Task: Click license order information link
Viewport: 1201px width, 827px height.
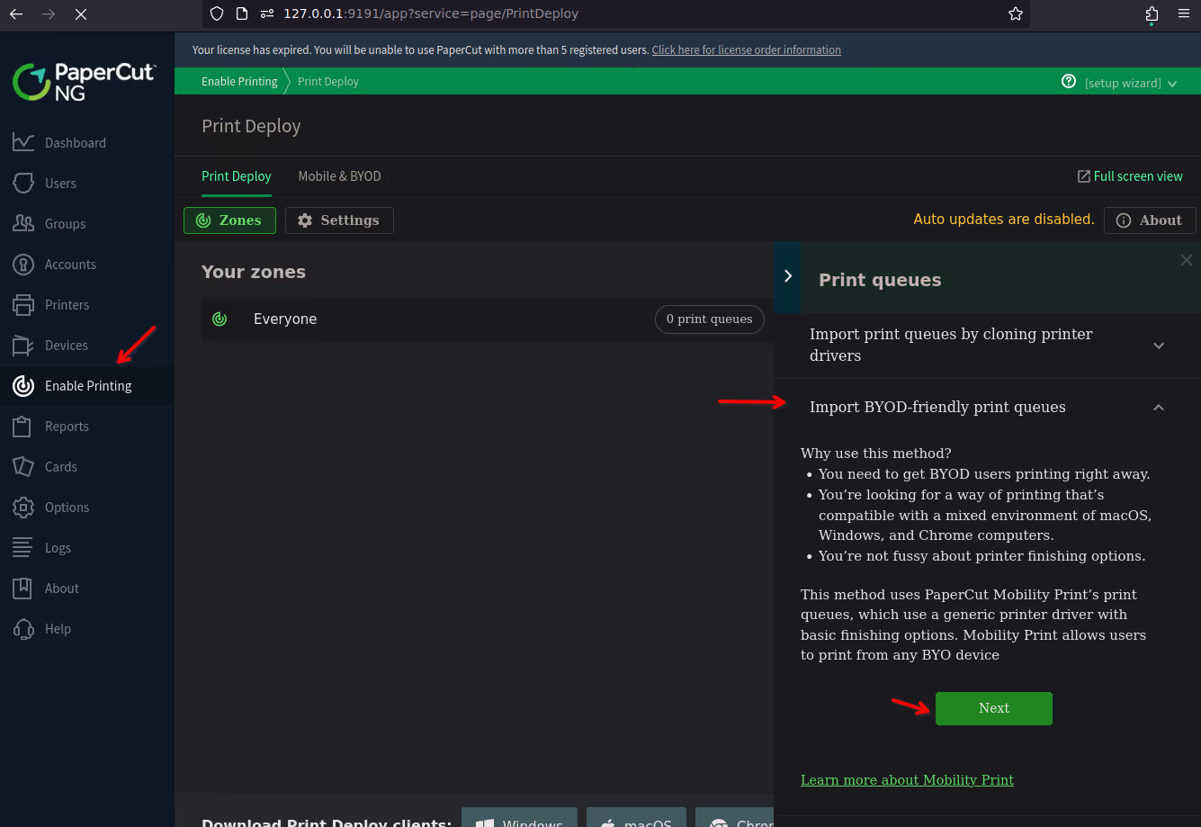Action: (x=747, y=50)
